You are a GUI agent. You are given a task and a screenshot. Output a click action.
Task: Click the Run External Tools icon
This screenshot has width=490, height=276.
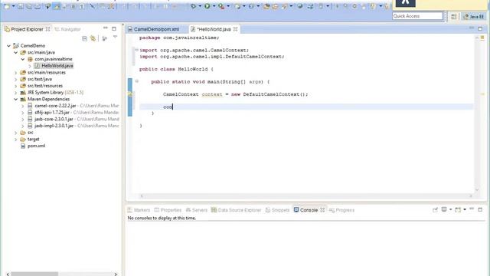coord(221,6)
